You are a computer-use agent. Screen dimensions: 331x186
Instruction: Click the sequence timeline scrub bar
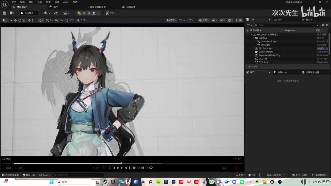coord(122,164)
